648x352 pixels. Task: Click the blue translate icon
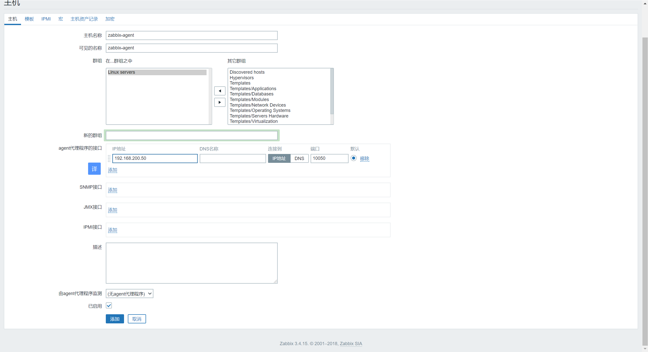click(x=94, y=169)
